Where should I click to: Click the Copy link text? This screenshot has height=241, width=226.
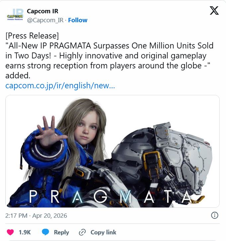(103, 232)
